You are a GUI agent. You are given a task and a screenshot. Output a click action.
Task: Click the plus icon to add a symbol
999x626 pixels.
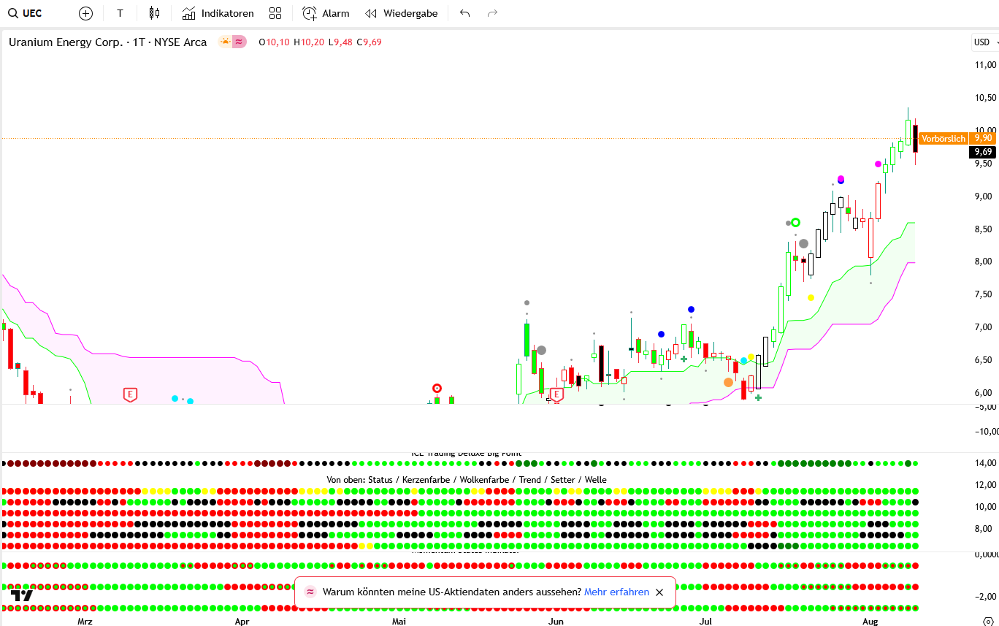(x=85, y=13)
